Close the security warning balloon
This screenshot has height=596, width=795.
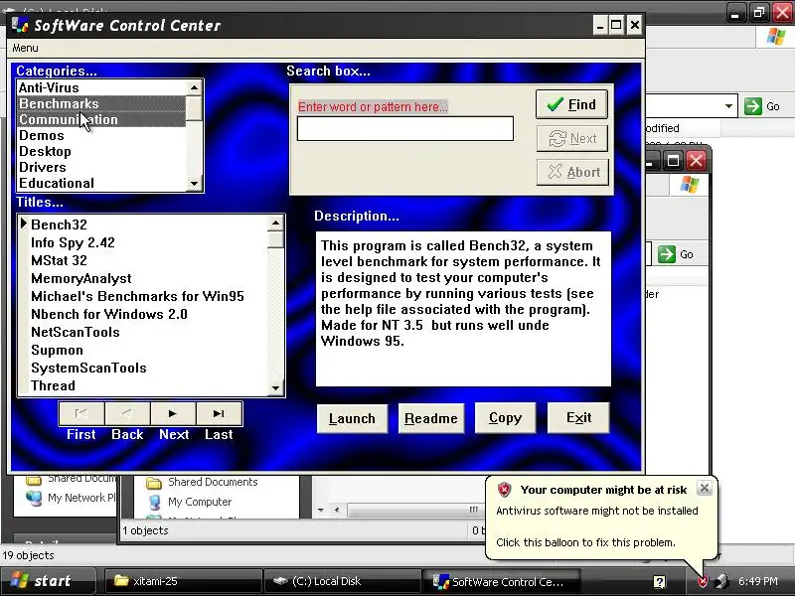coord(705,488)
